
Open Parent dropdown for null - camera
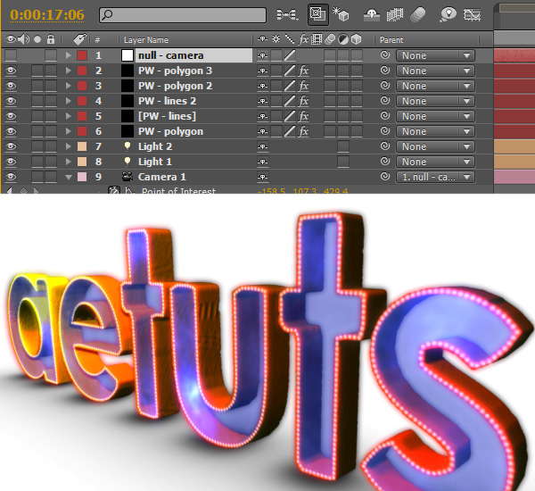[435, 55]
